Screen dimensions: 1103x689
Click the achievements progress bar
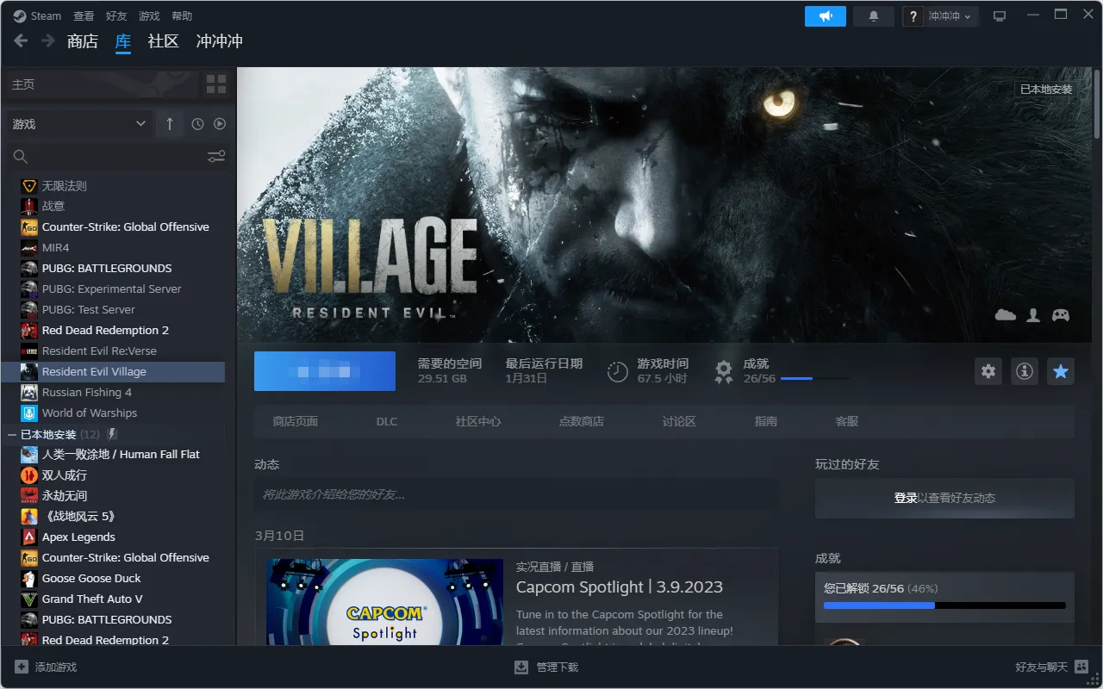point(944,605)
